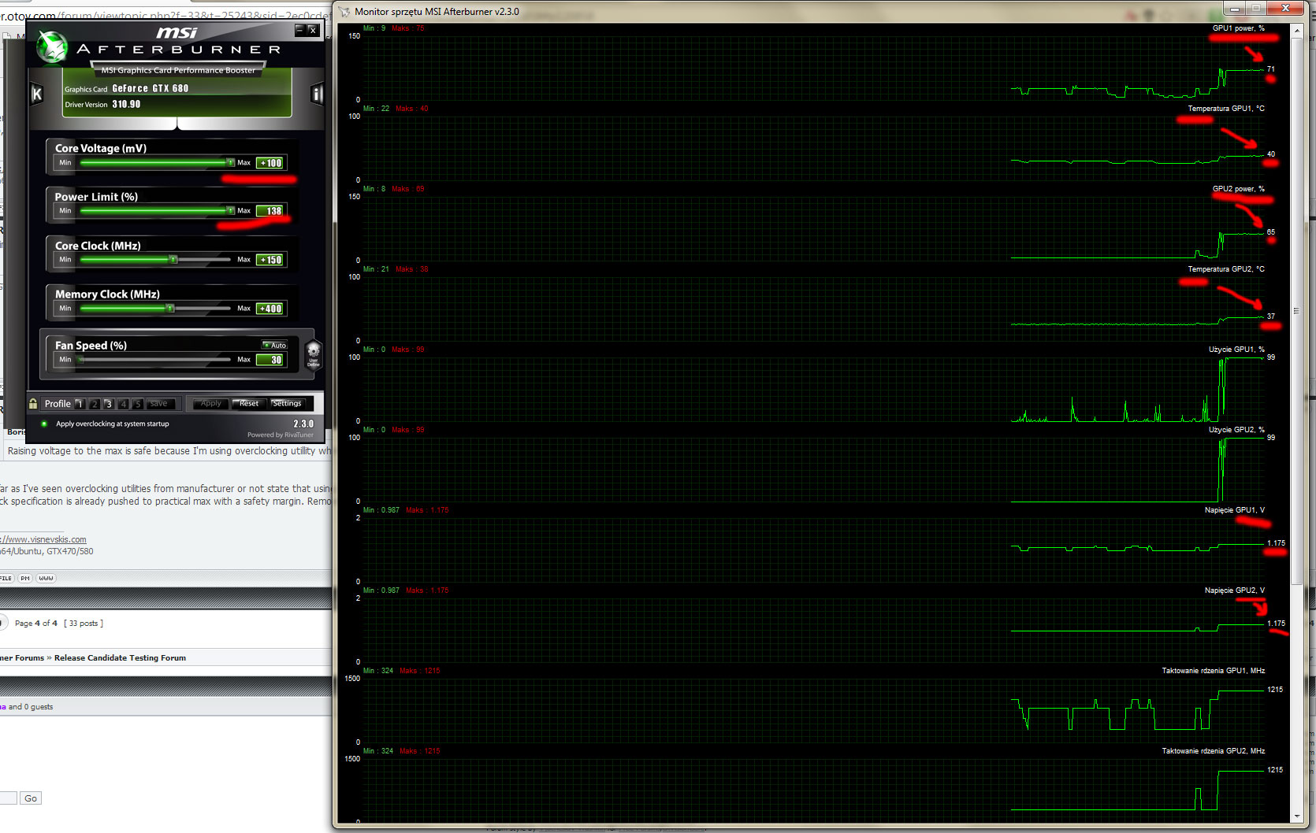Click the Page 4 of 4 text in forum
This screenshot has height=833, width=1316.
tap(36, 624)
